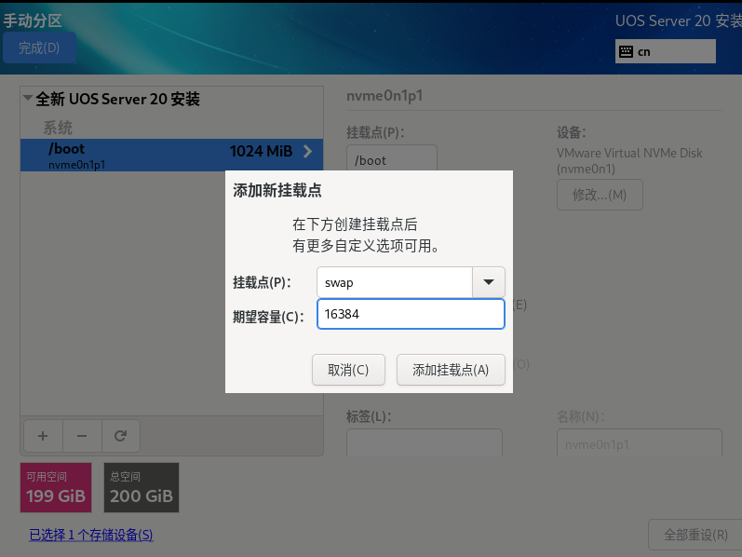Click the 1024 MiB size value
The image size is (742, 557).
262,151
